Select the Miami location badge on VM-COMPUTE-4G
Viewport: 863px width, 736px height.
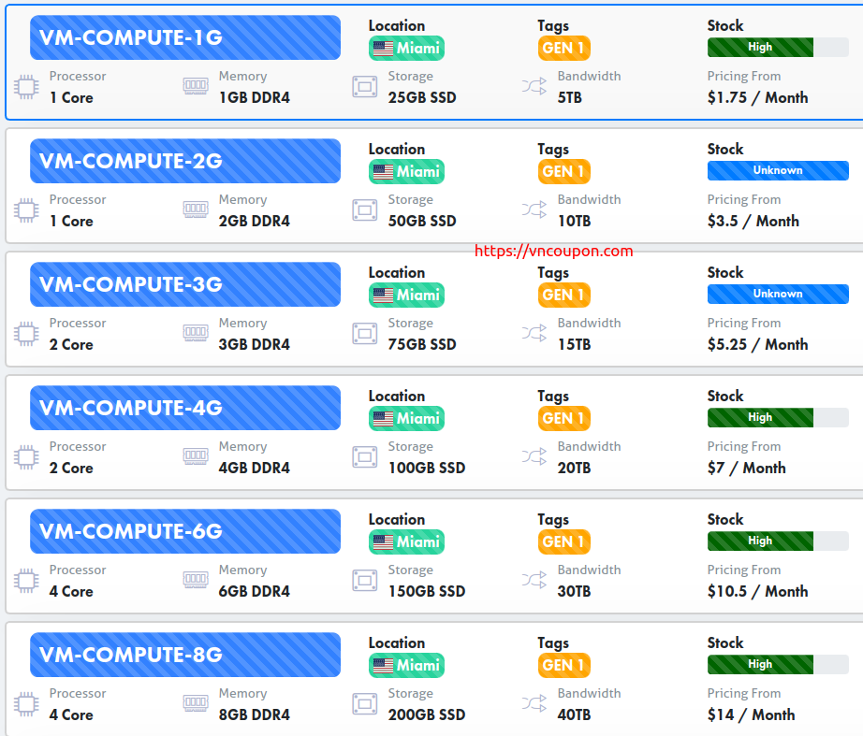(x=406, y=419)
